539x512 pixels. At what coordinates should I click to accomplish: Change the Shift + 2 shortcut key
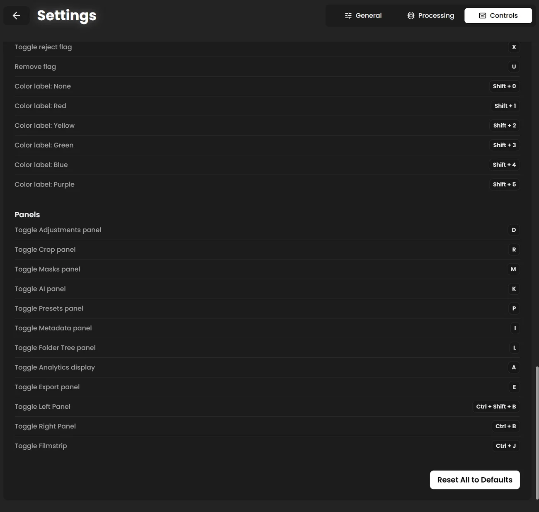click(504, 126)
